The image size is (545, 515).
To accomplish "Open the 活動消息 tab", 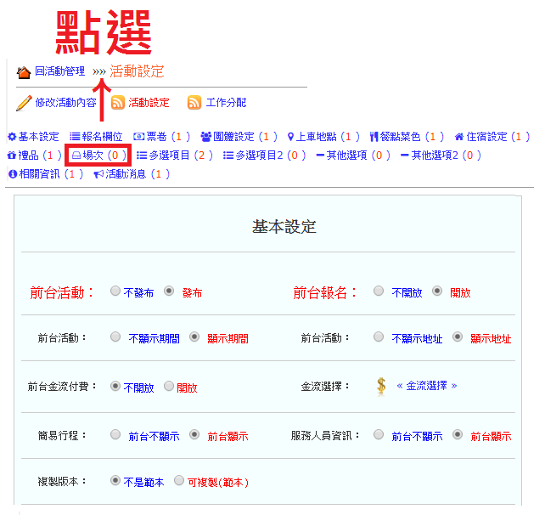I will pos(132,174).
